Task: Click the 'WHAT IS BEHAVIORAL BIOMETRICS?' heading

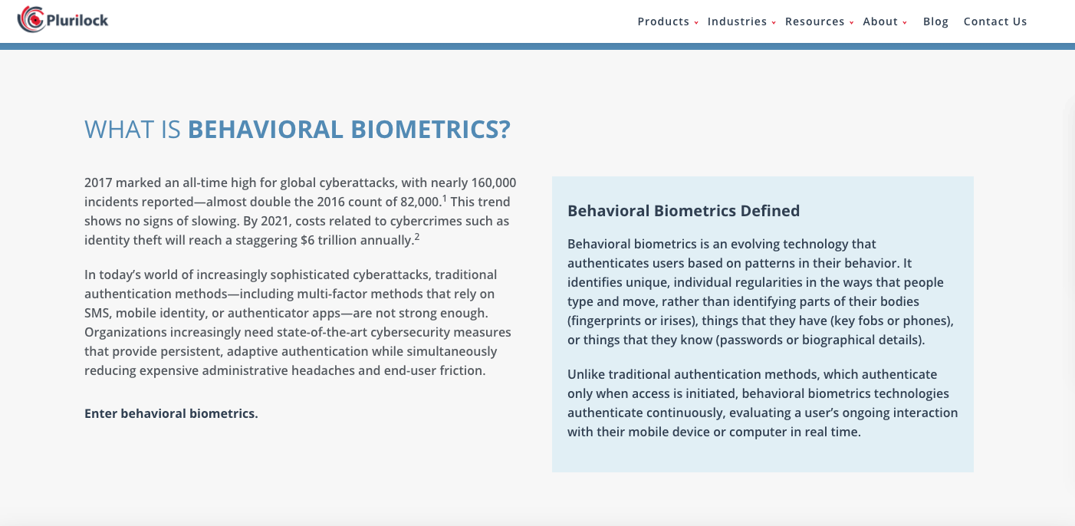Action: click(x=298, y=130)
